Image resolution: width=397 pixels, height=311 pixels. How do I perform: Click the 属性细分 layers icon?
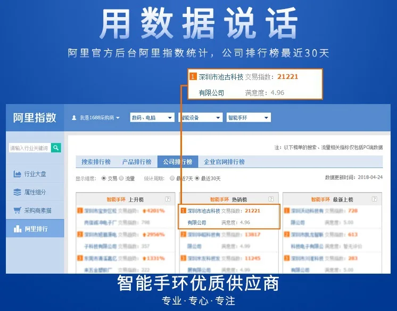pos(17,192)
